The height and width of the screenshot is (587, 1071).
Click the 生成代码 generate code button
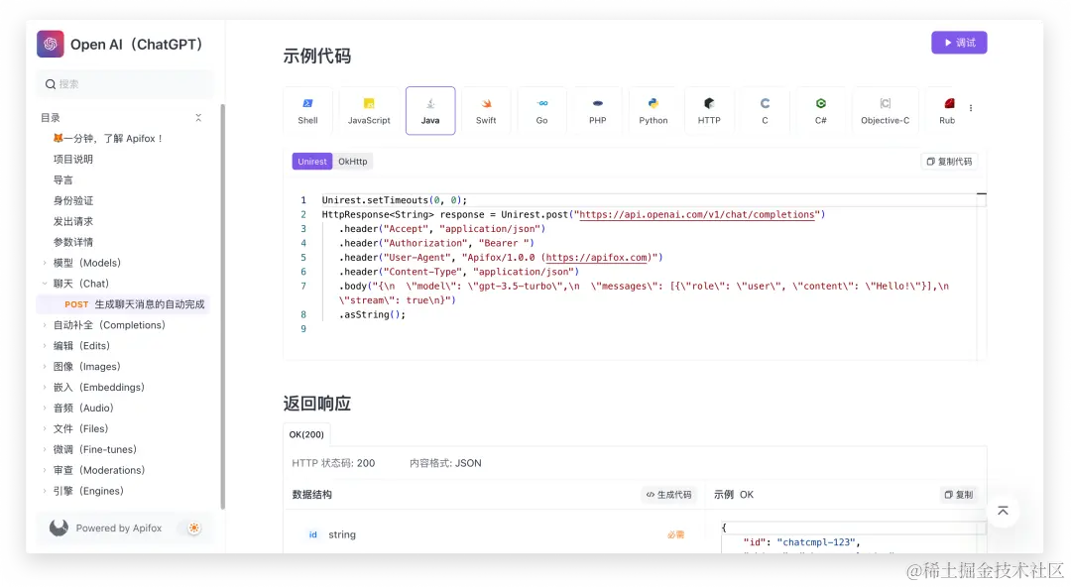click(x=668, y=495)
